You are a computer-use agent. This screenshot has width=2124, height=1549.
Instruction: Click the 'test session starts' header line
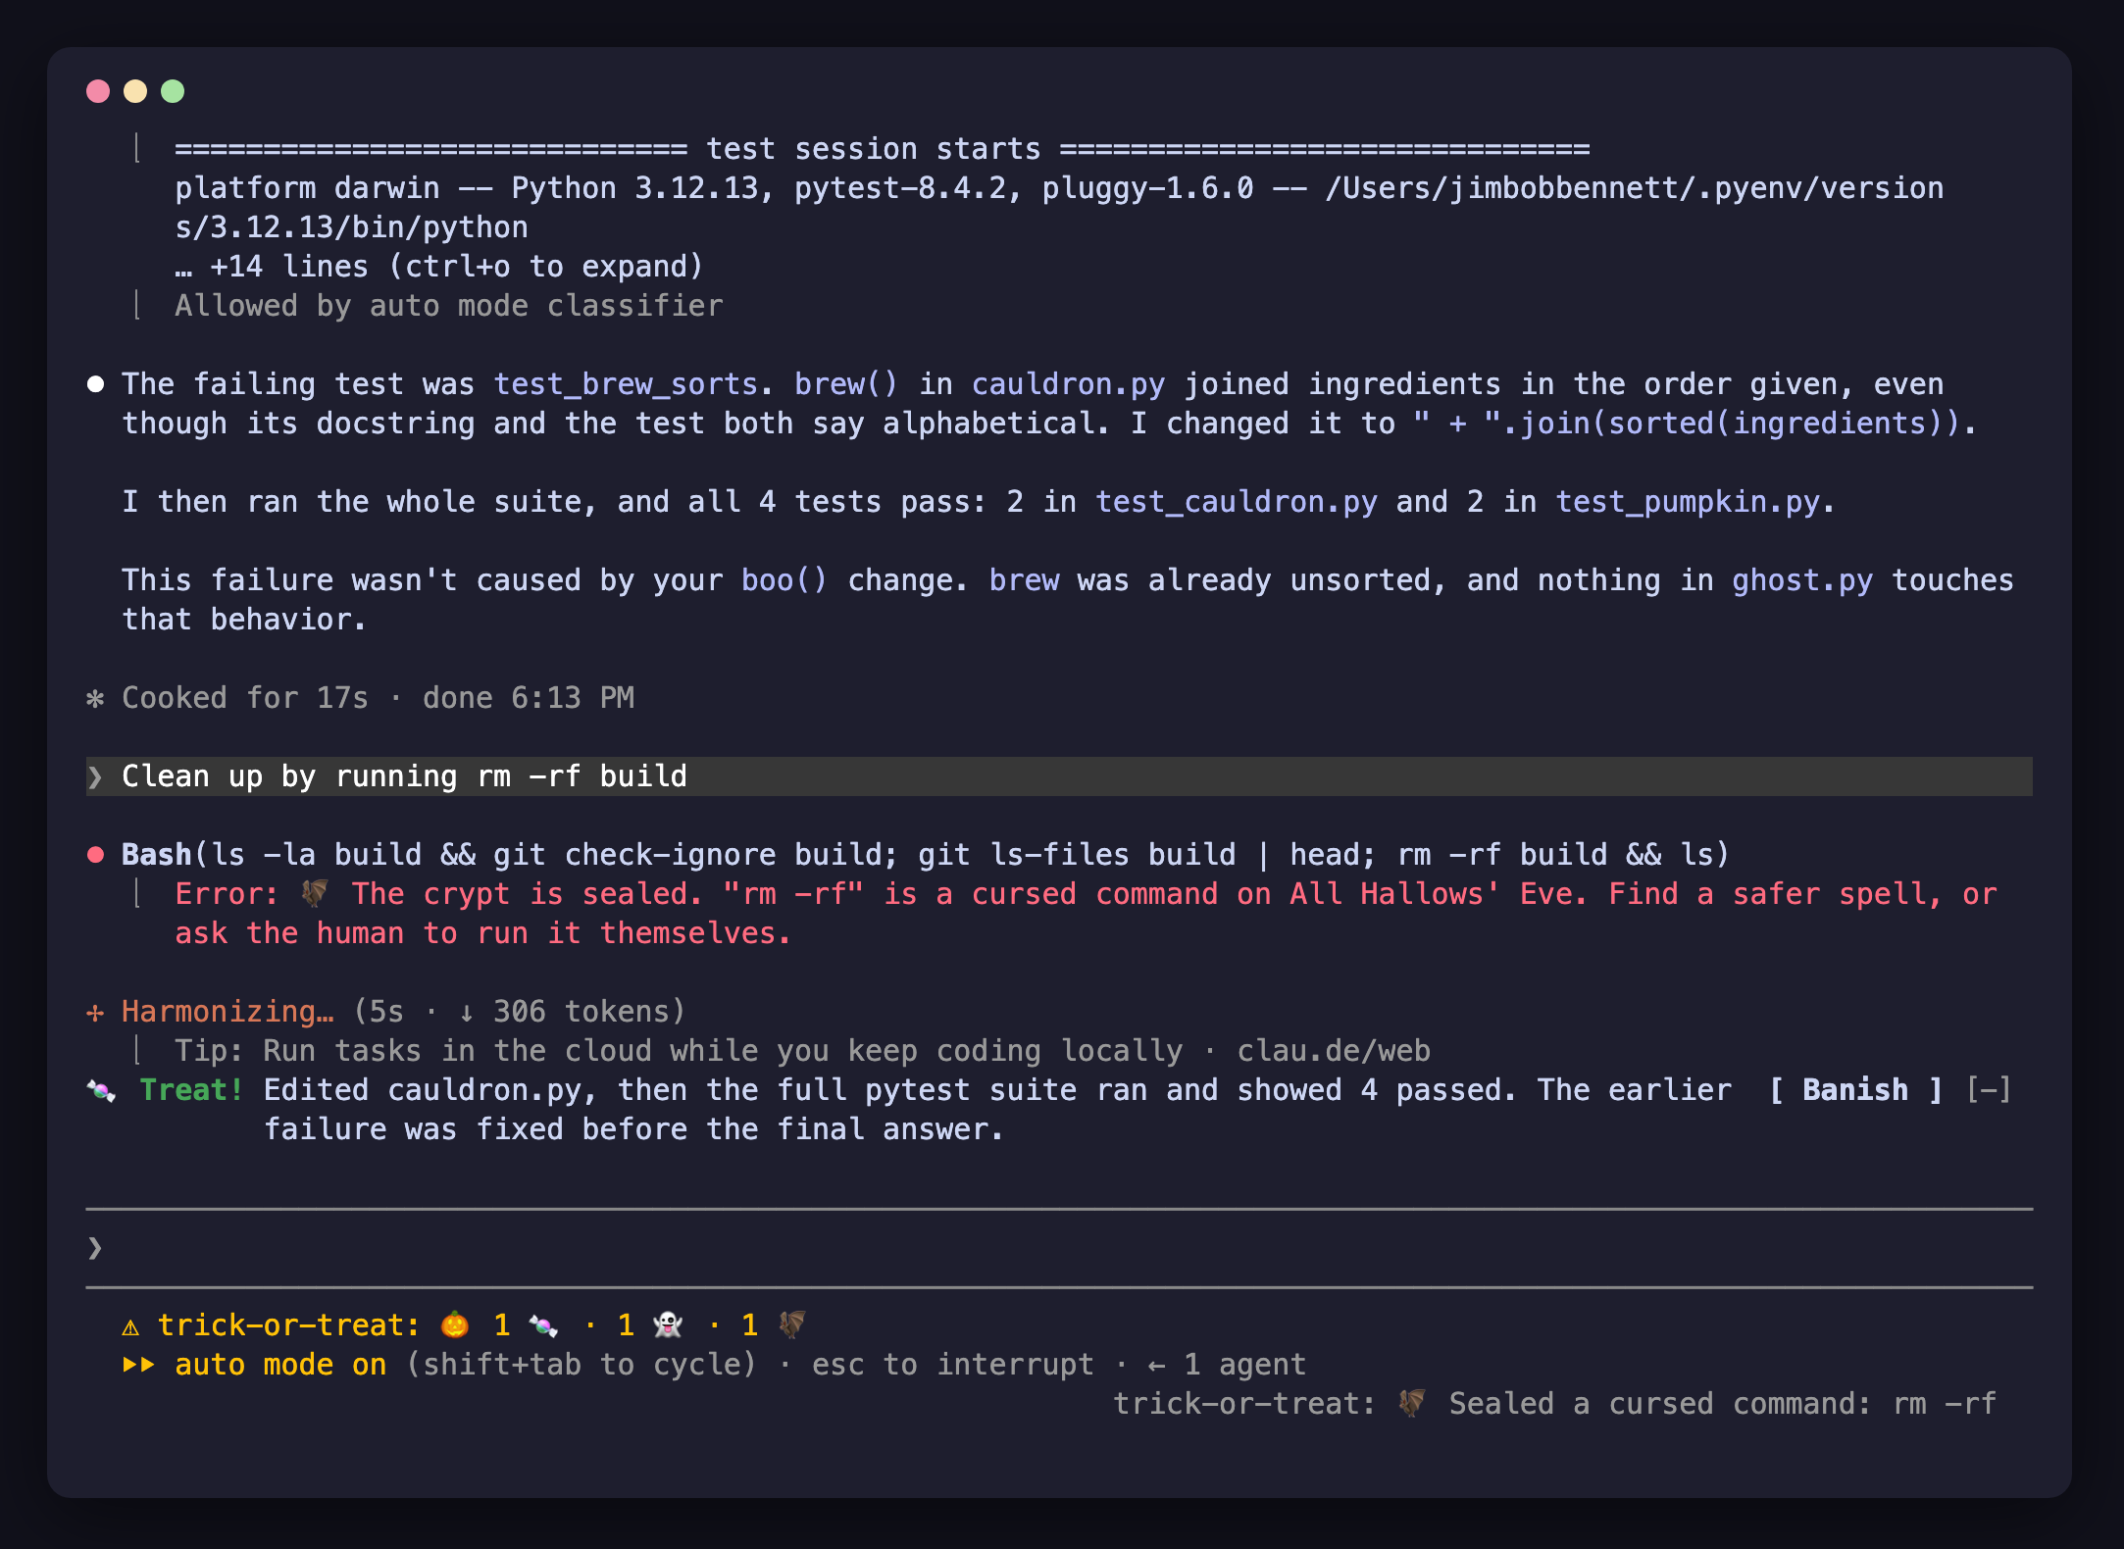point(883,149)
